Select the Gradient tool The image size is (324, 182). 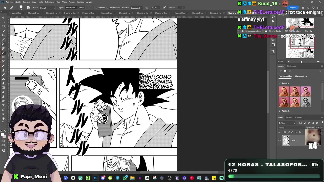(x=3, y=88)
